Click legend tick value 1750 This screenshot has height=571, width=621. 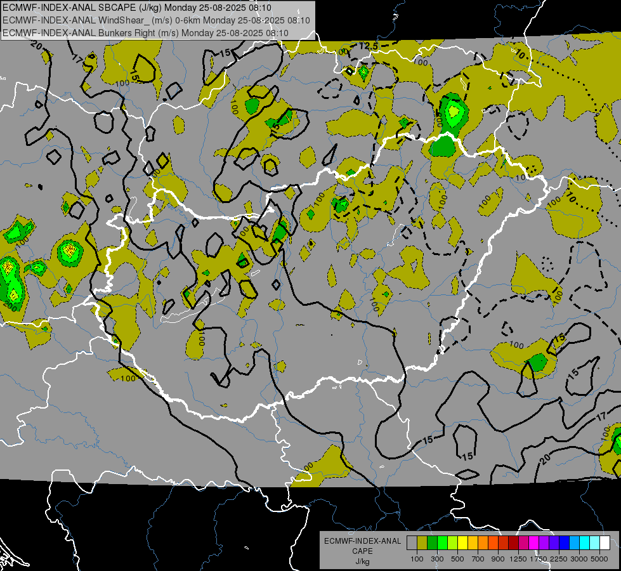(x=539, y=559)
